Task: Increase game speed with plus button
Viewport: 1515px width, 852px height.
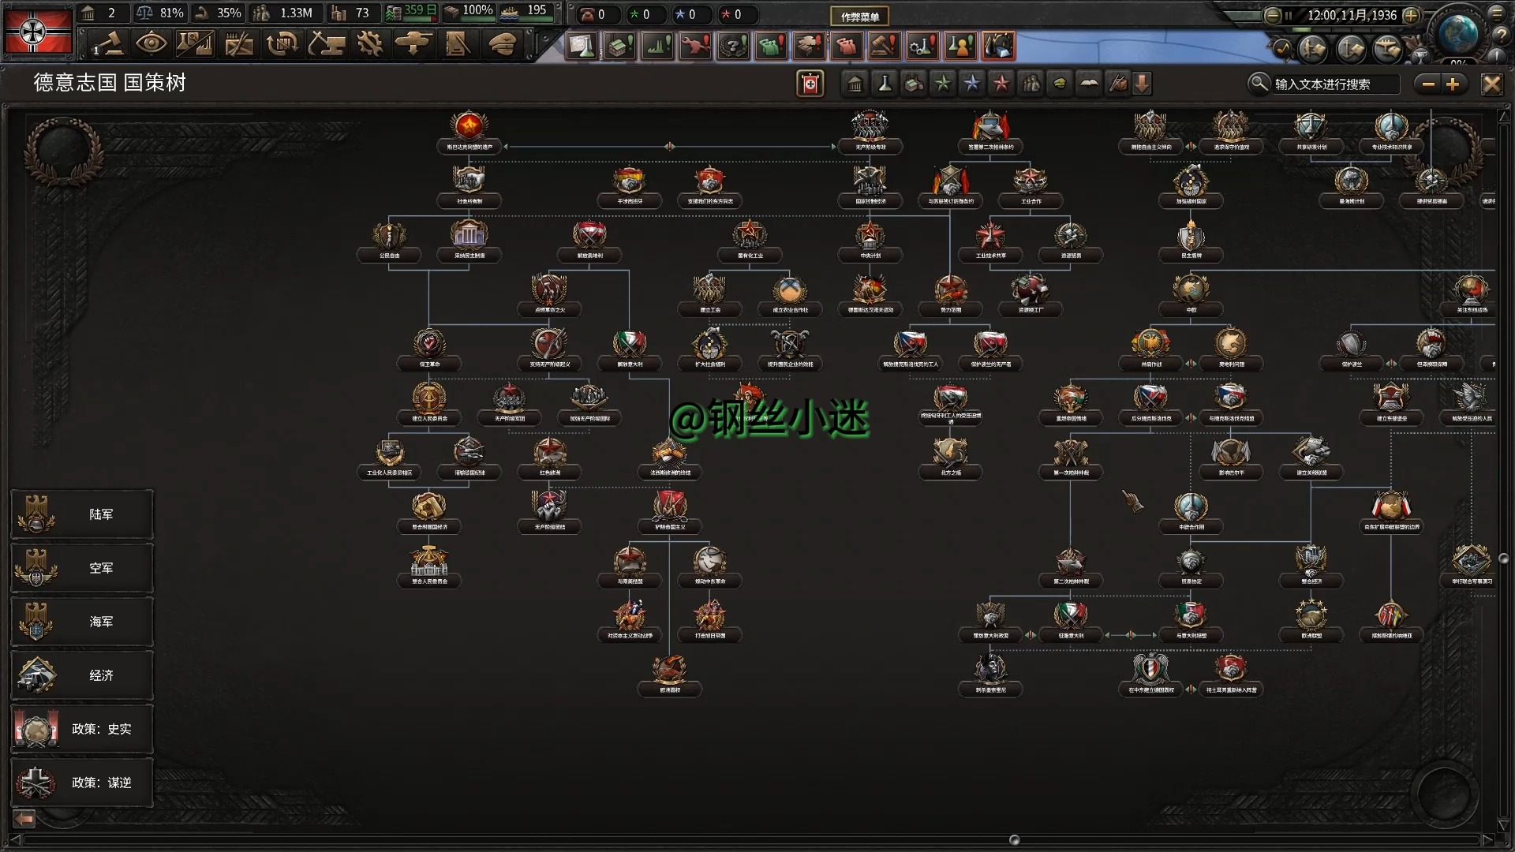Action: [x=1412, y=15]
